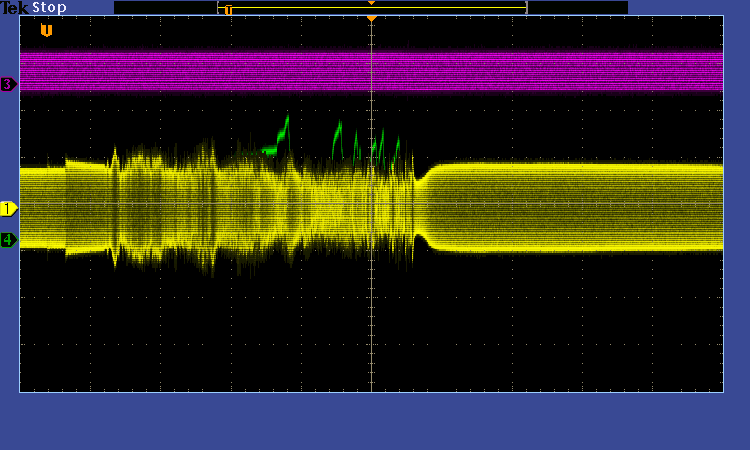
Task: Click the orange T trigger marker in graticule
Action: pyautogui.click(x=47, y=29)
